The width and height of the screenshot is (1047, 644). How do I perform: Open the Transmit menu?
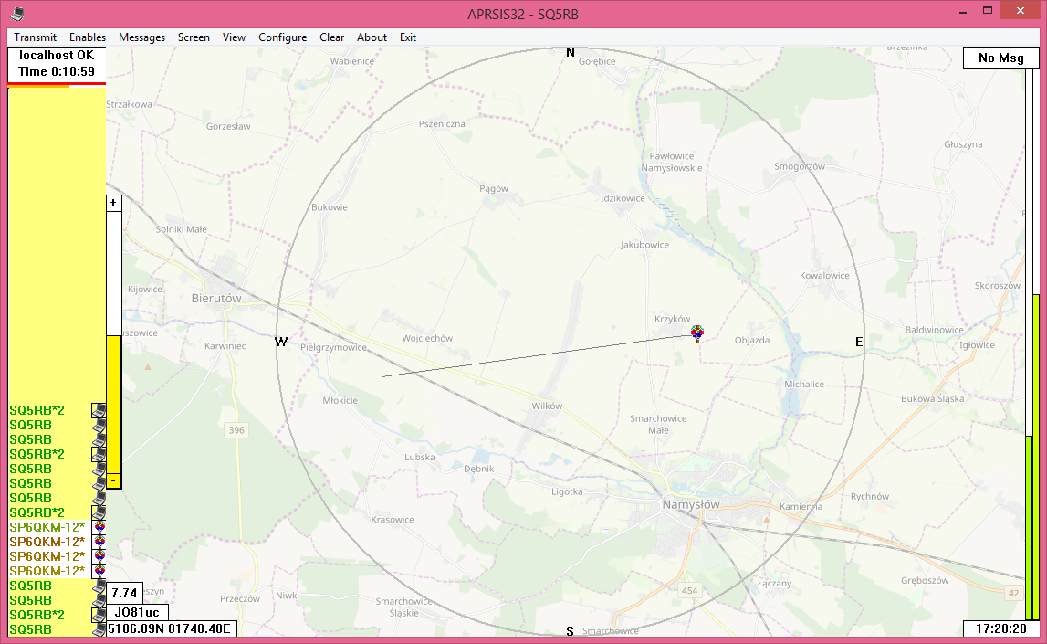point(36,37)
